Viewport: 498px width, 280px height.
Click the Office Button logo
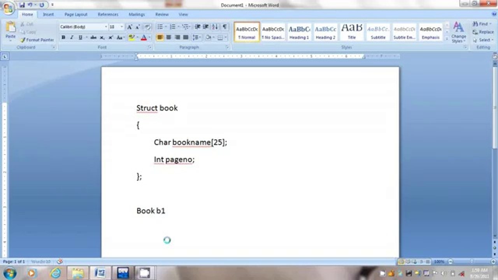pos(8,8)
